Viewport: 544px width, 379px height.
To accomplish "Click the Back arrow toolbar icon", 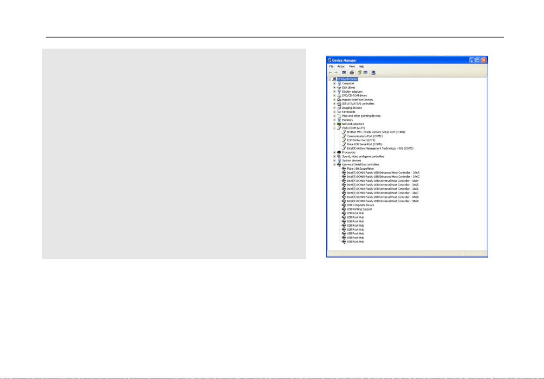I will (x=330, y=73).
